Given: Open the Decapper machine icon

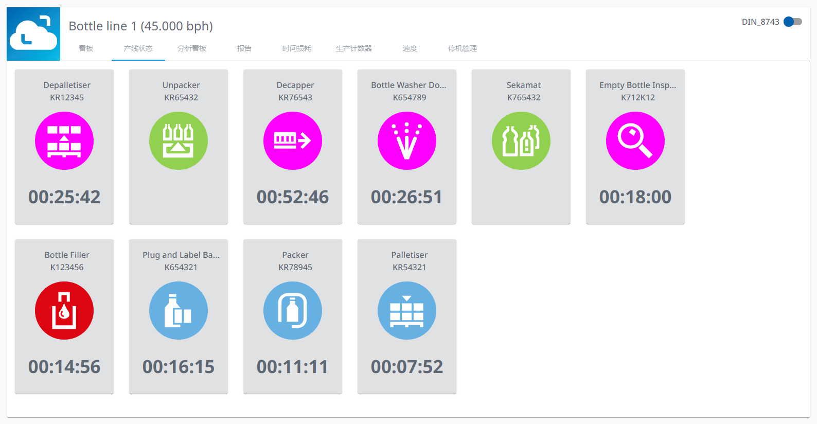Looking at the screenshot, I should (x=293, y=140).
